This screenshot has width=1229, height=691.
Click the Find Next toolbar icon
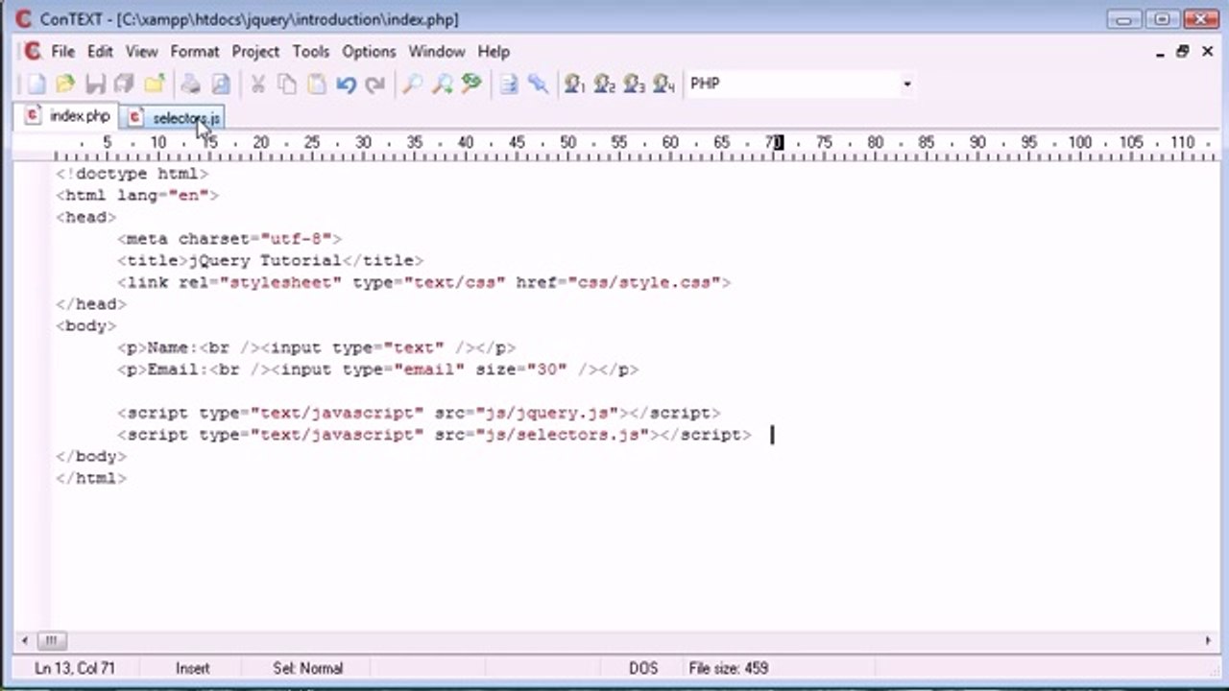[442, 84]
